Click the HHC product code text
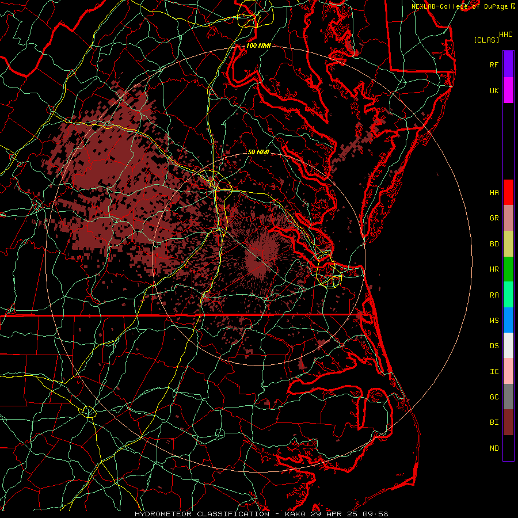The width and height of the screenshot is (518, 518). pyautogui.click(x=505, y=35)
